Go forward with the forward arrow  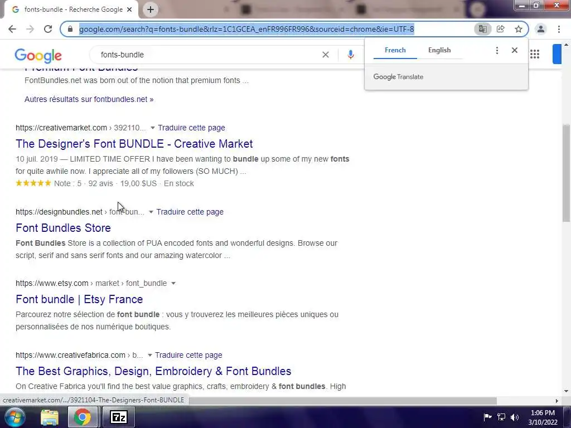click(30, 29)
